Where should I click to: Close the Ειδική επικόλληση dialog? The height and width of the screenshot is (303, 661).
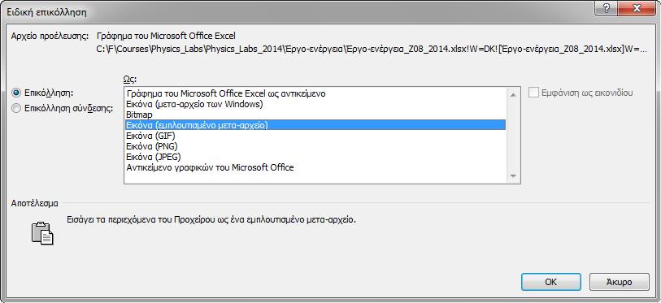[637, 9]
